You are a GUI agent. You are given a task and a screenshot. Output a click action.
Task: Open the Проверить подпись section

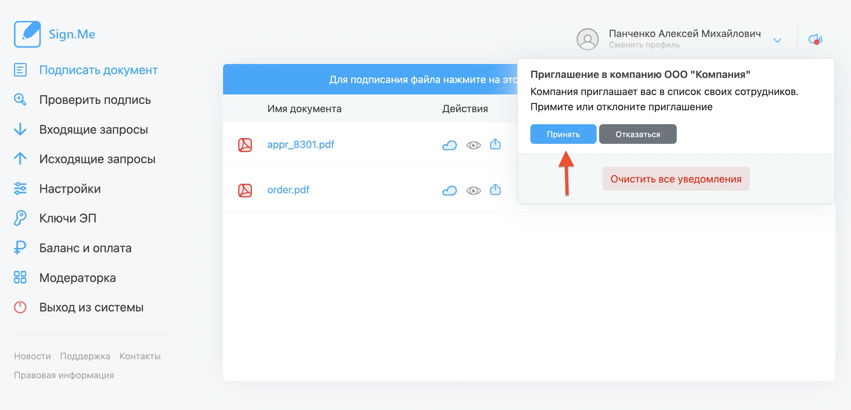pyautogui.click(x=95, y=100)
